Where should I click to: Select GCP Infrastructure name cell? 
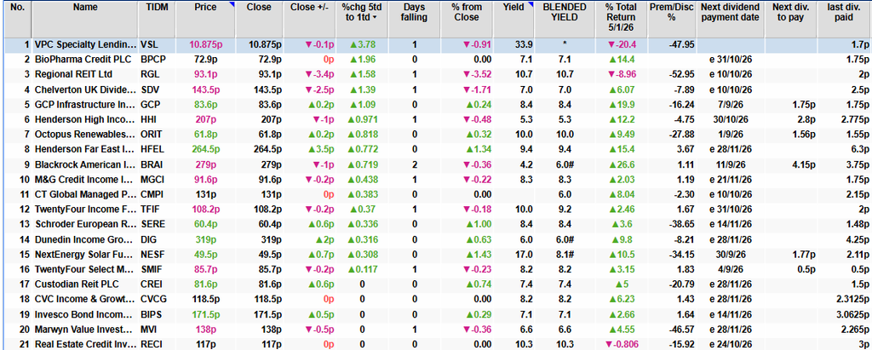click(x=85, y=104)
